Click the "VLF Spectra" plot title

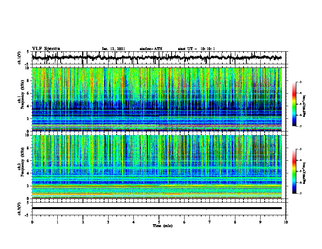[x=46, y=49]
